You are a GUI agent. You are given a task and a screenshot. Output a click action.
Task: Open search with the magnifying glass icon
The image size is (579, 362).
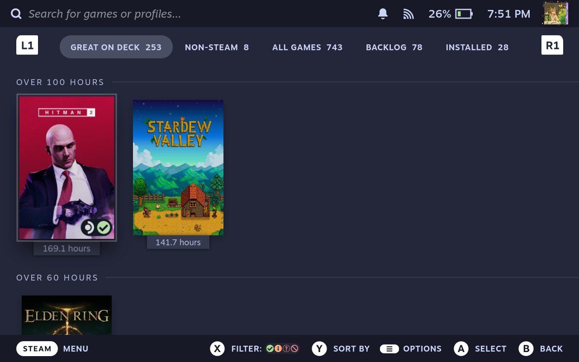coord(16,14)
